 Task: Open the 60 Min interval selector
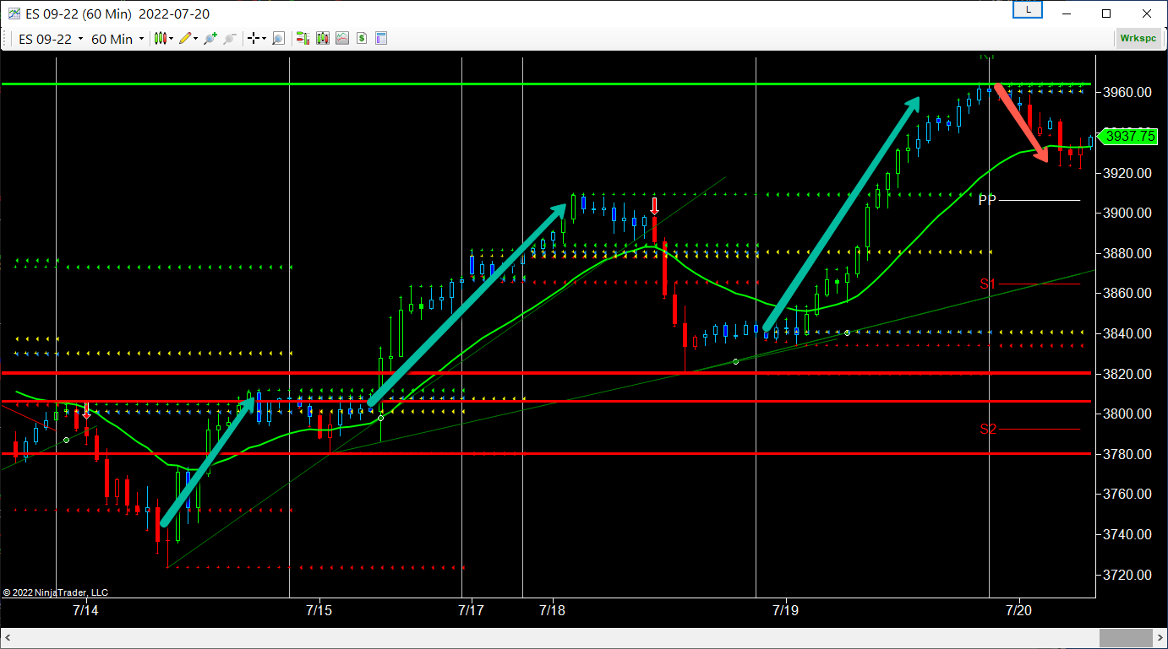click(x=117, y=39)
